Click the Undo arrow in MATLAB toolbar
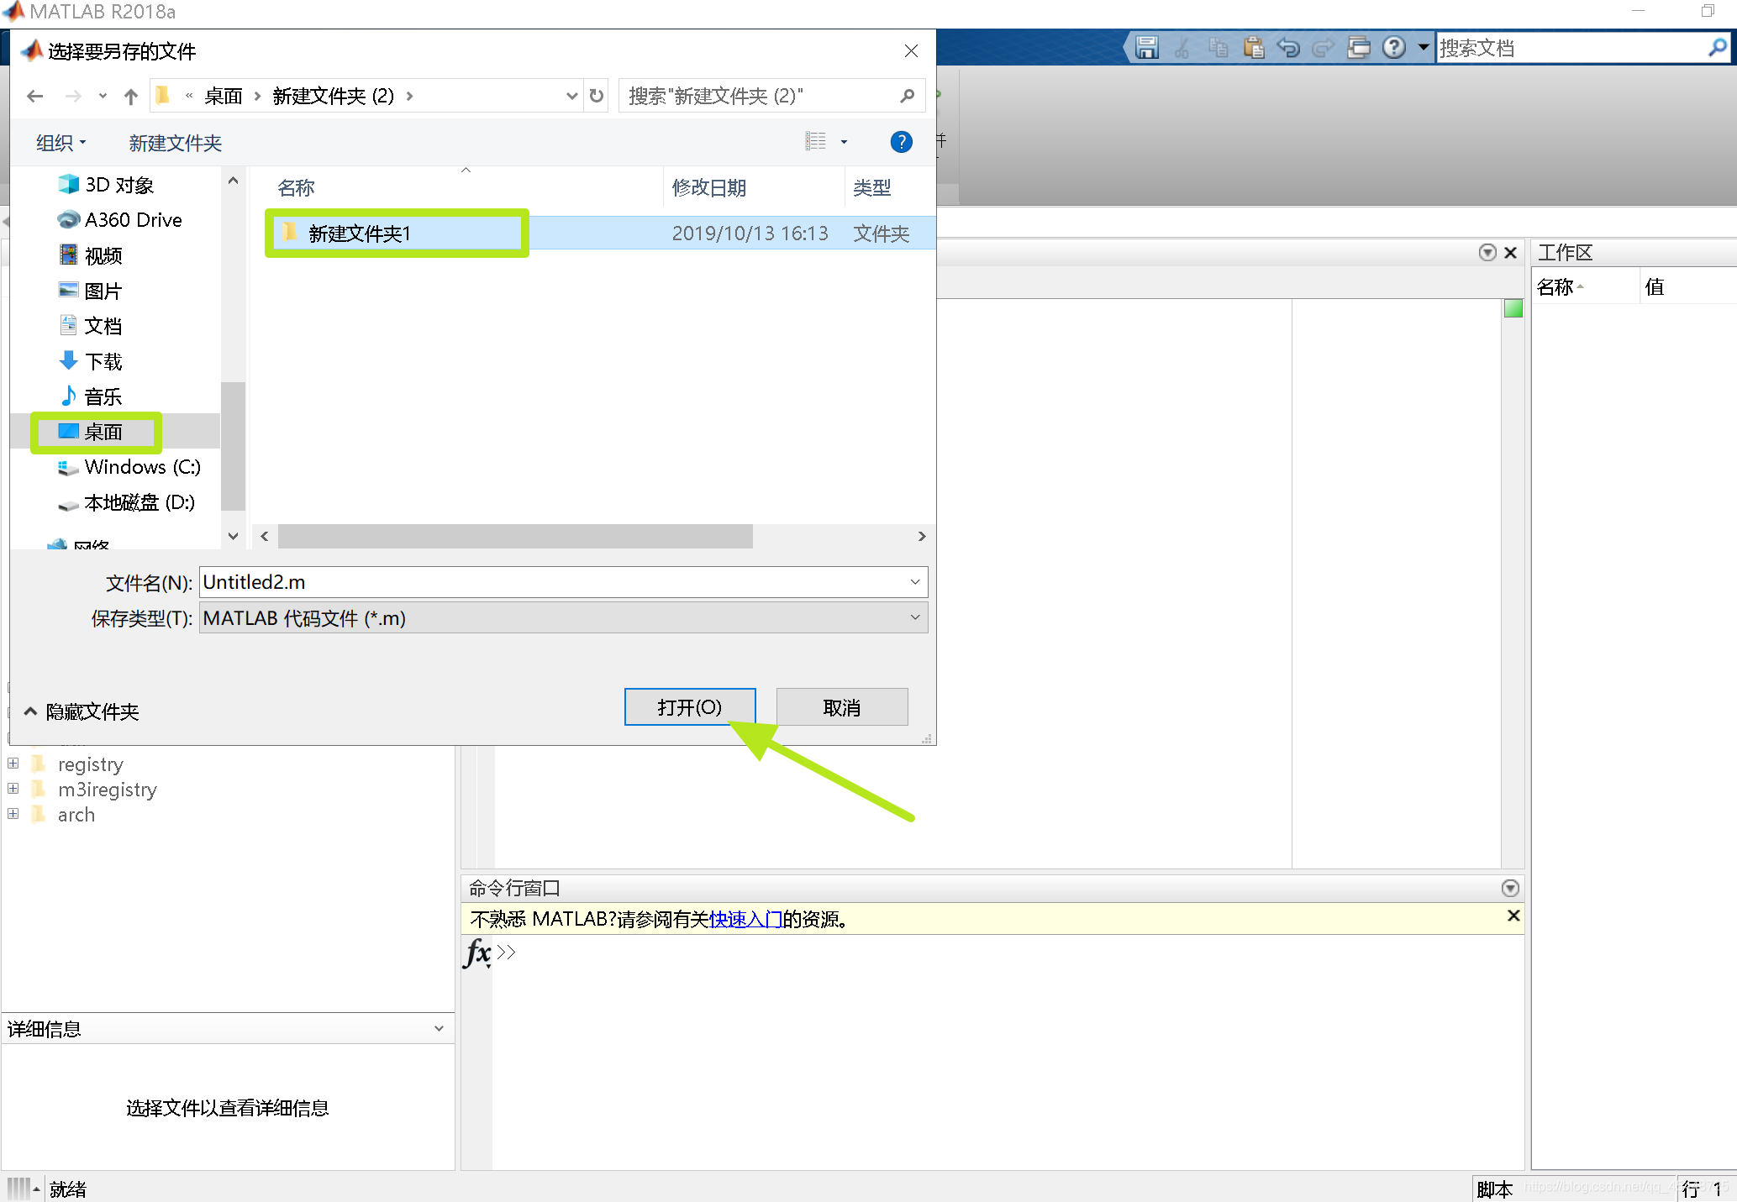 [1287, 48]
